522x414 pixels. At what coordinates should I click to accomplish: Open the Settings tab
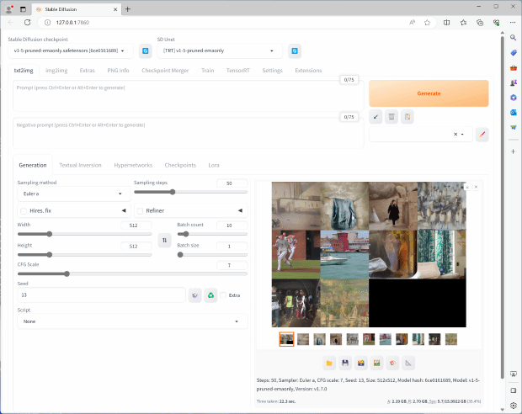(272, 71)
